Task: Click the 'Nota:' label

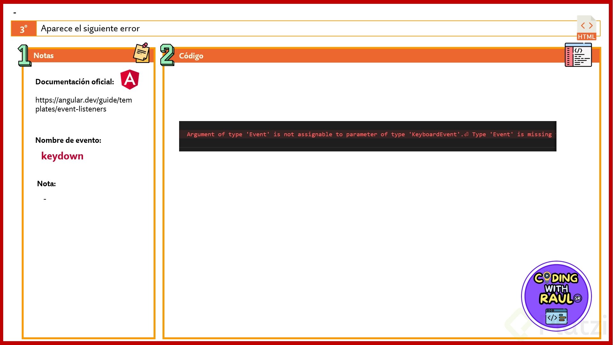Action: pos(46,184)
